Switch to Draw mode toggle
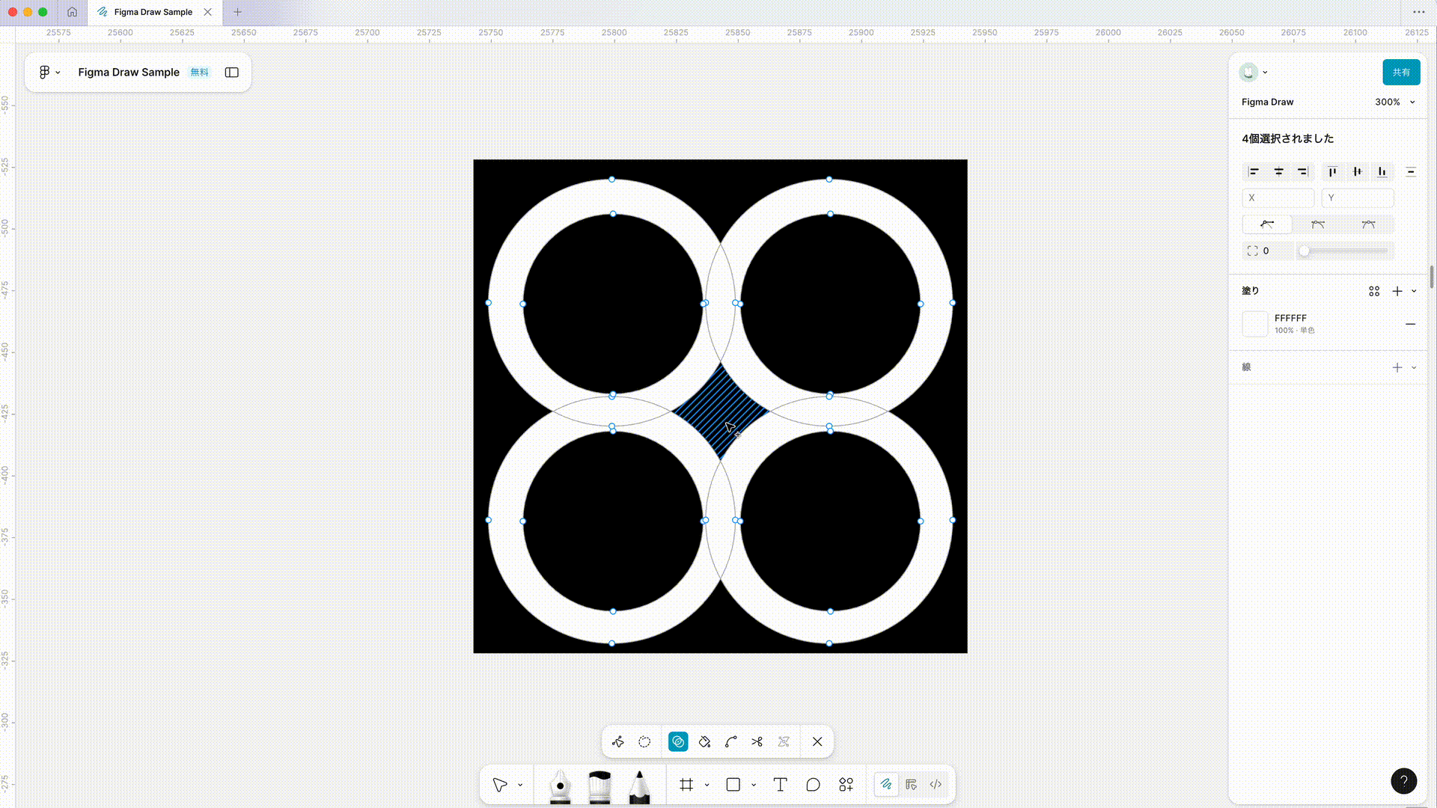1437x808 pixels. click(x=886, y=784)
